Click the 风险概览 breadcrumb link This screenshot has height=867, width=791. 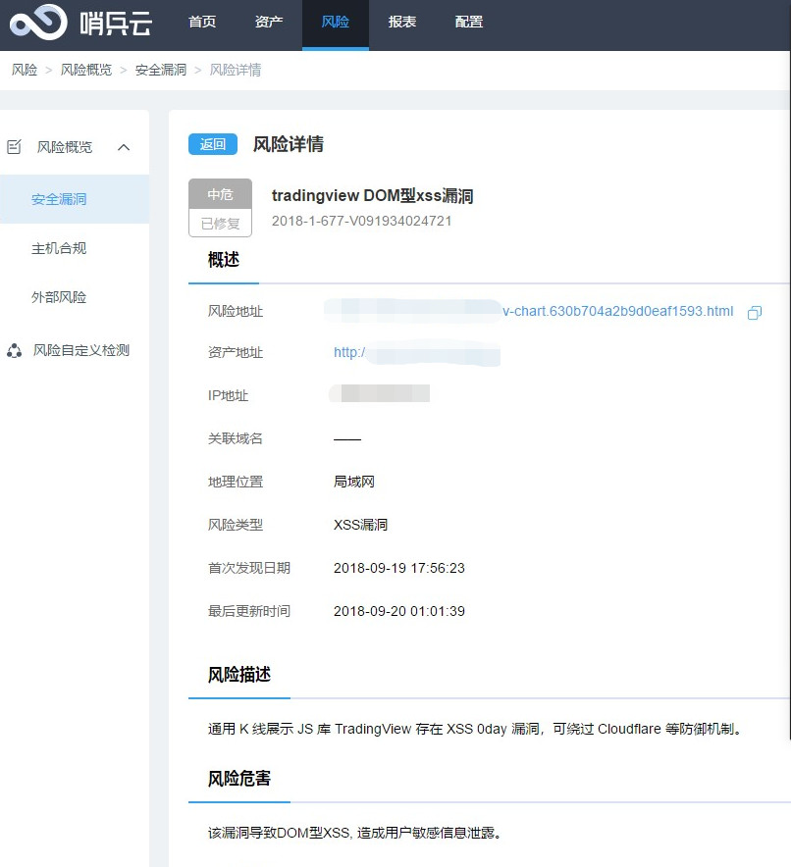pos(86,70)
